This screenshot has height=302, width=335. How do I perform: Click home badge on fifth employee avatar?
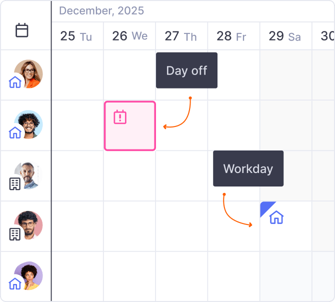click(15, 283)
